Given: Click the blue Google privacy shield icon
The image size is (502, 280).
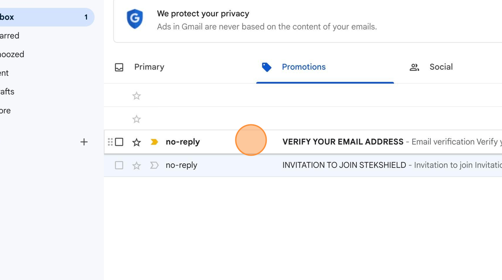Looking at the screenshot, I should coord(135,19).
